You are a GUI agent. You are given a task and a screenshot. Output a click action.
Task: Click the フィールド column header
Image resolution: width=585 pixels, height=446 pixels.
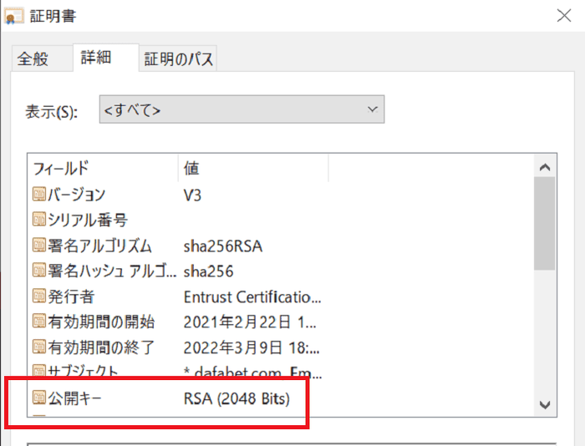coord(102,168)
